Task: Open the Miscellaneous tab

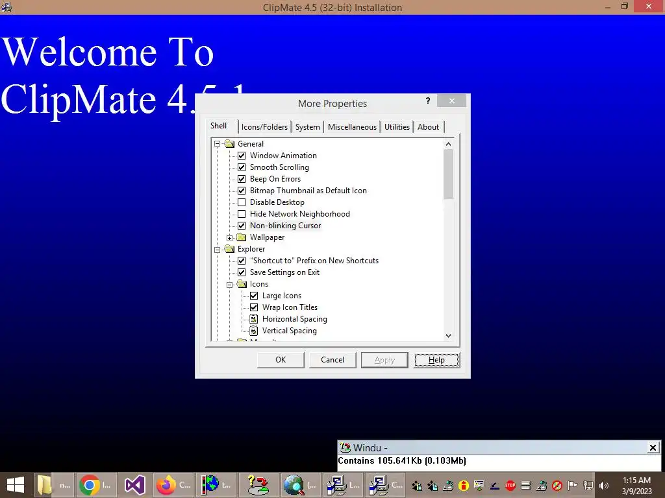Action: click(352, 126)
